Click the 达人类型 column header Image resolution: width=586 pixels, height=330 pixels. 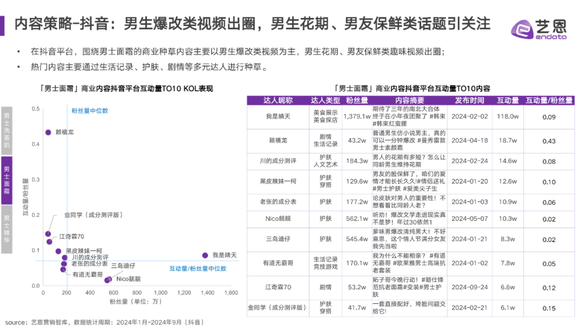coord(326,100)
